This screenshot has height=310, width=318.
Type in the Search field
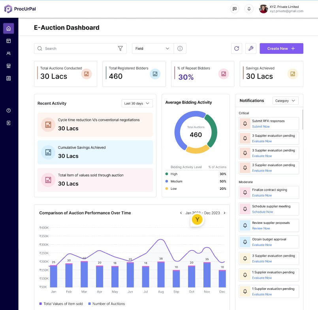click(x=79, y=49)
